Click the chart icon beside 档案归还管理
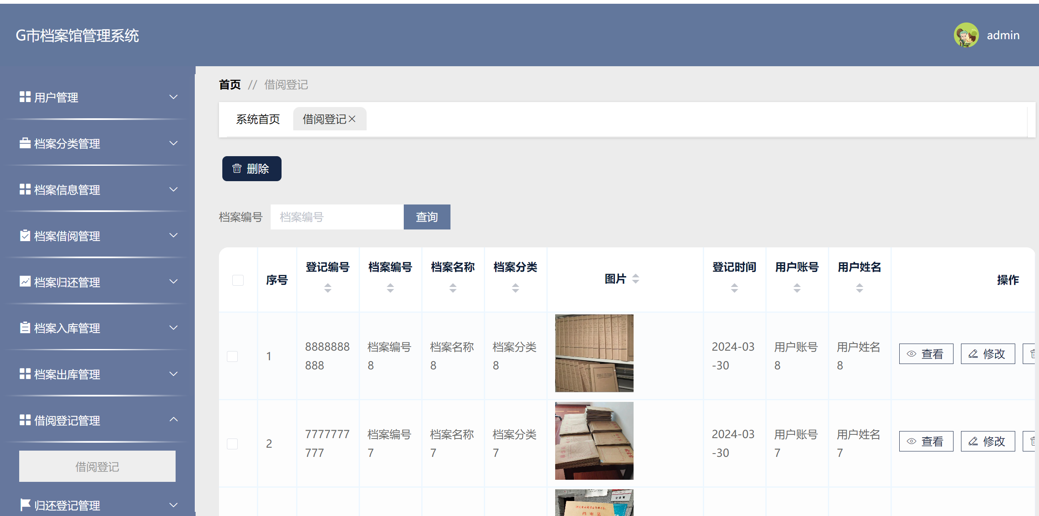This screenshot has width=1039, height=516. coord(25,282)
